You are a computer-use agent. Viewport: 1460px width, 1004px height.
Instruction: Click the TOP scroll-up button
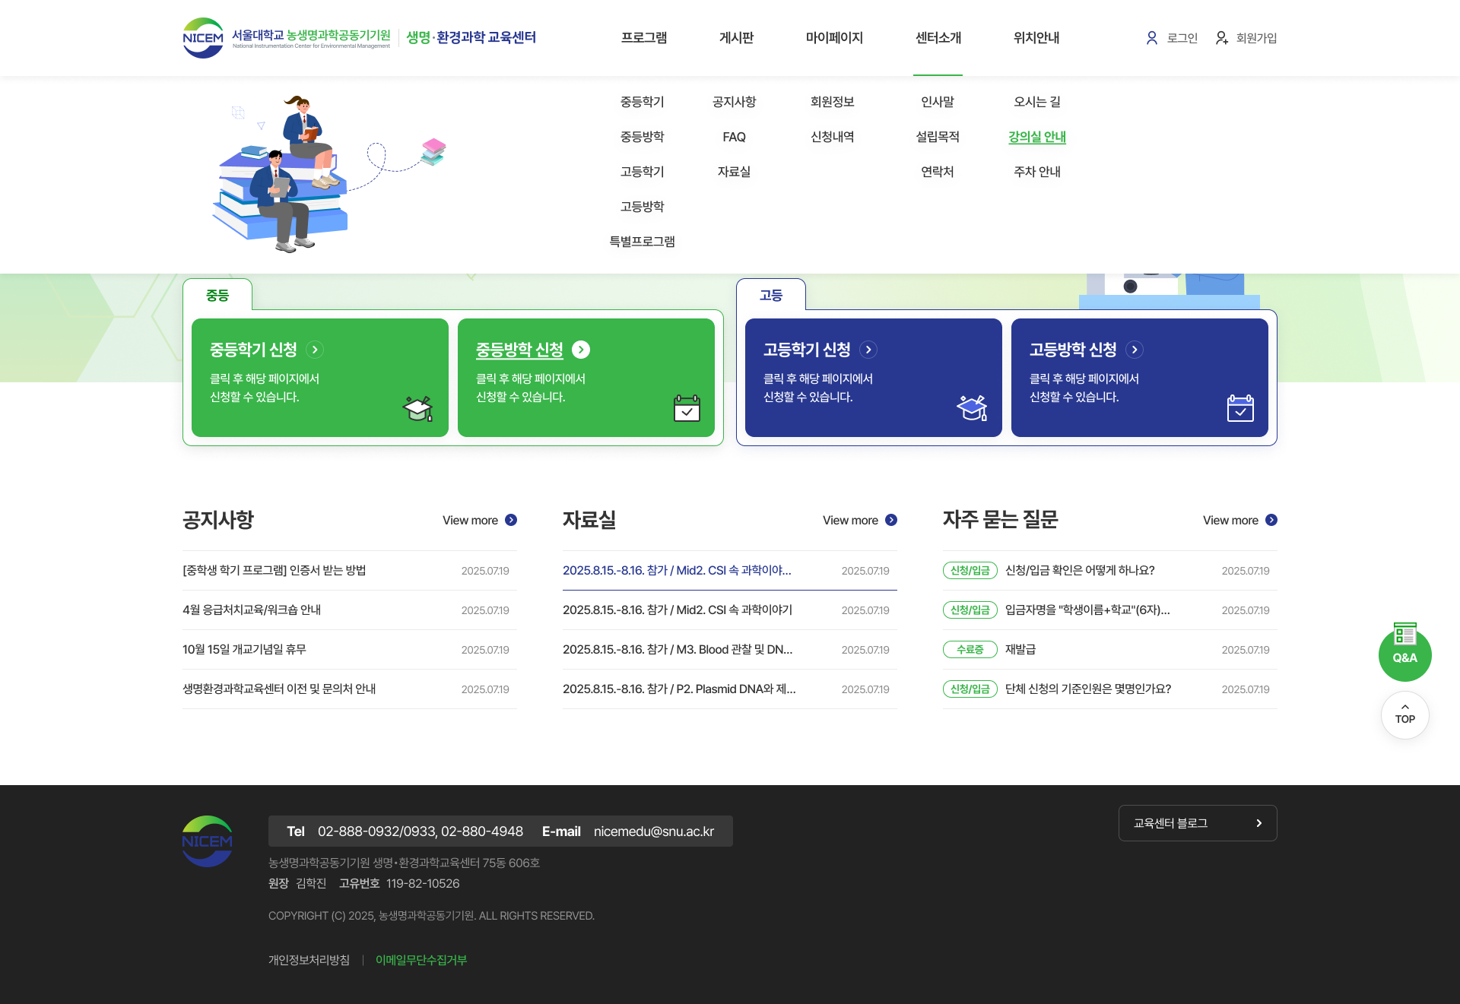(1404, 714)
